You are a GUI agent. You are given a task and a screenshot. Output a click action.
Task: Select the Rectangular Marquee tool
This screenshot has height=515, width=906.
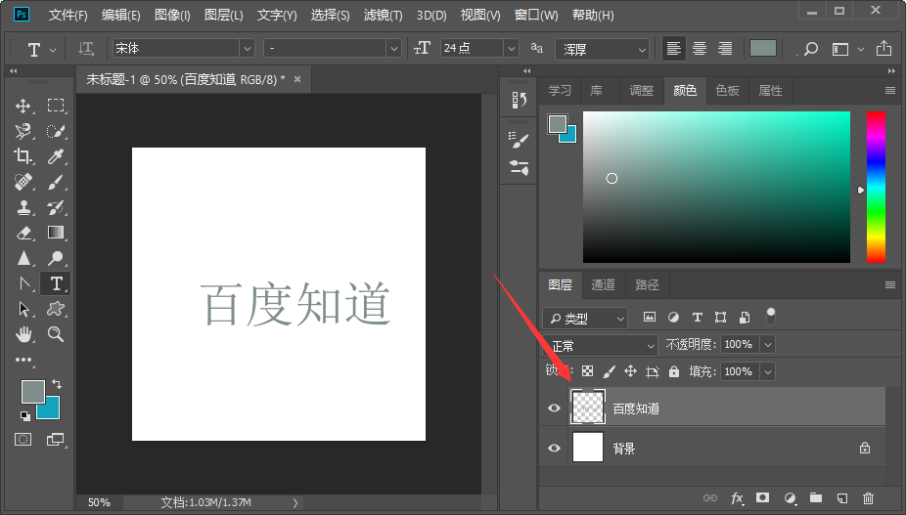coord(56,106)
